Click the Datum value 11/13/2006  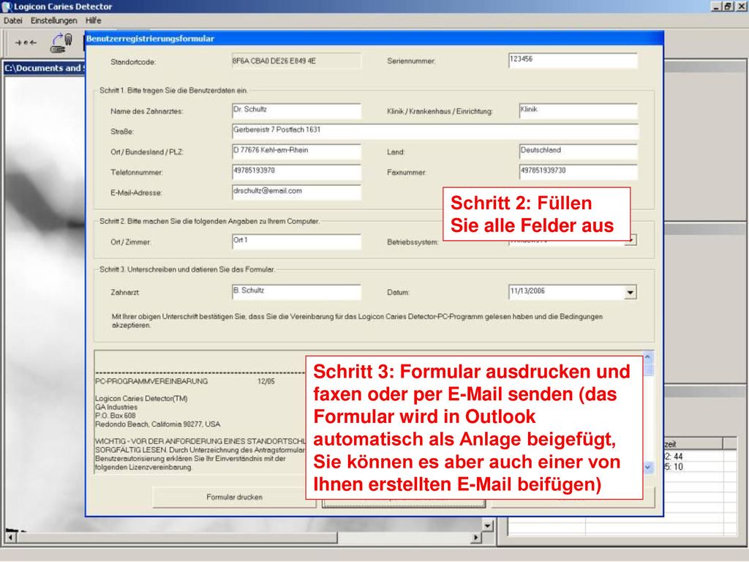click(527, 291)
